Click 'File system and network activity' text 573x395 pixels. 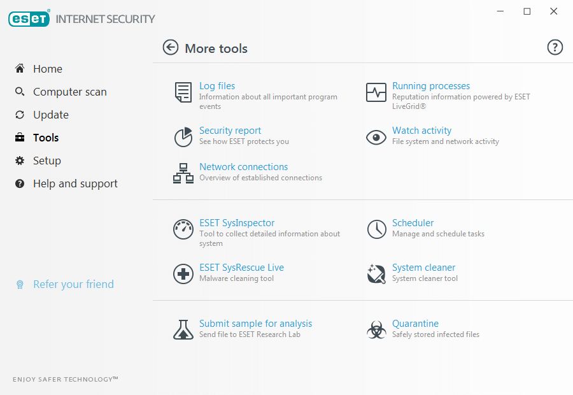click(446, 141)
